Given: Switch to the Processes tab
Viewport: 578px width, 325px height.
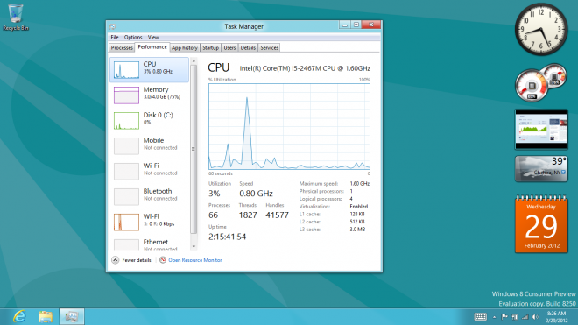Looking at the screenshot, I should pyautogui.click(x=122, y=48).
